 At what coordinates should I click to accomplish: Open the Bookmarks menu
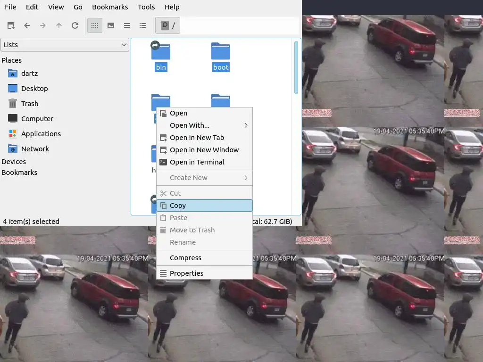tap(110, 7)
